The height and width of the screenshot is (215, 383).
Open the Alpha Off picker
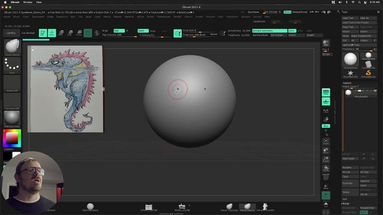click(12, 84)
